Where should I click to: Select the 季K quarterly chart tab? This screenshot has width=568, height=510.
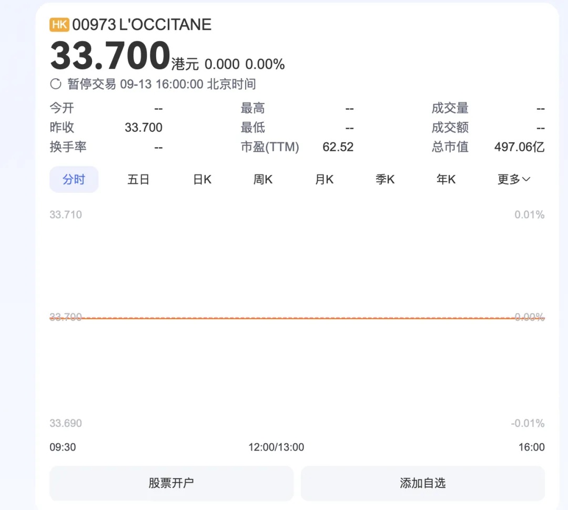point(385,180)
